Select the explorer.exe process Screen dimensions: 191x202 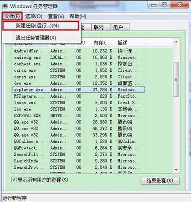point(78,90)
